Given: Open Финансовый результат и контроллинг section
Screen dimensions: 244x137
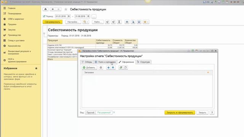Looking at the screenshot, I should 19,53.
